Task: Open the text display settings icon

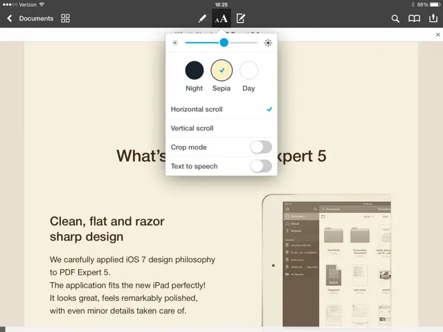Action: point(221,19)
